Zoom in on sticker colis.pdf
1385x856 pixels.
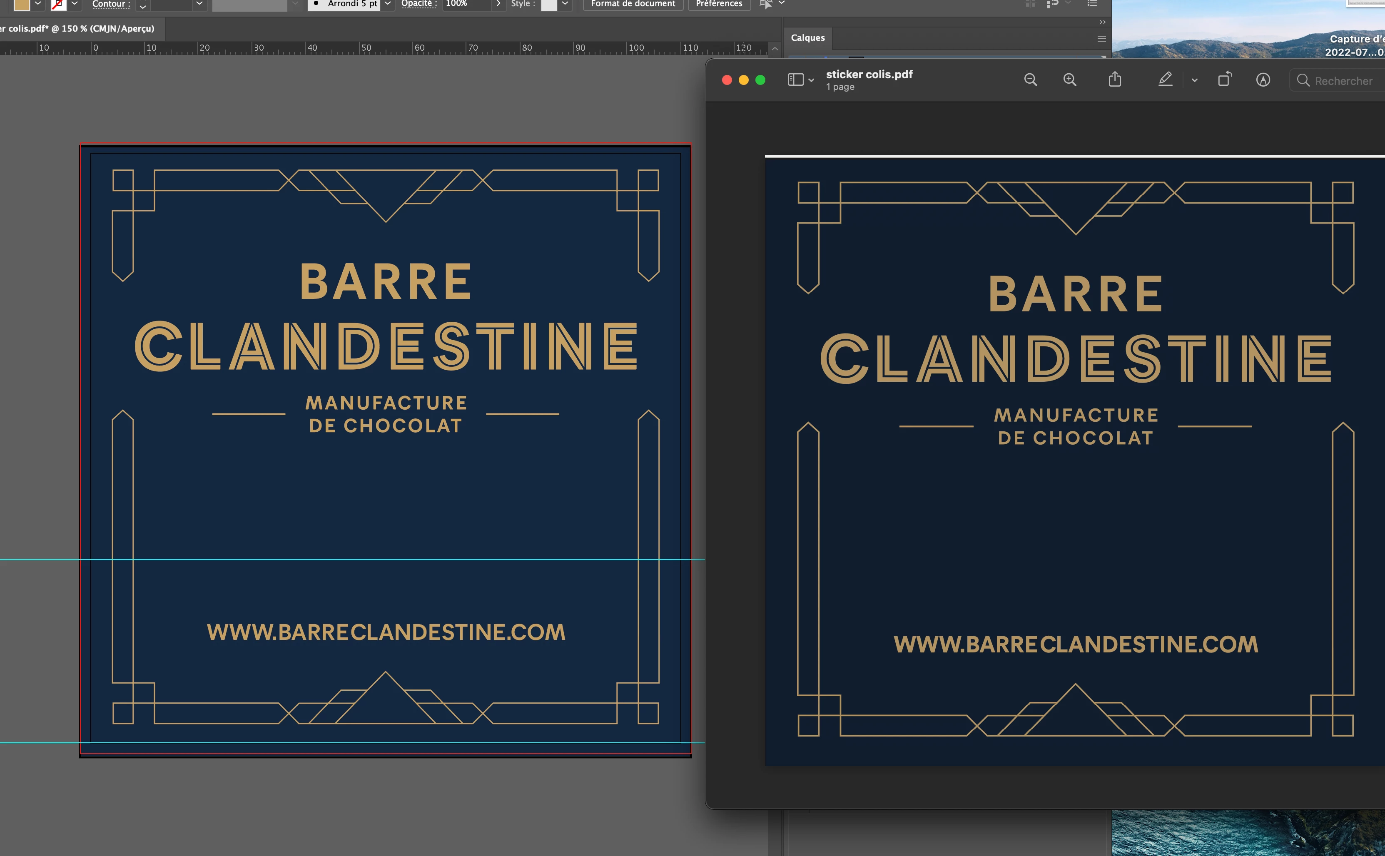[1070, 80]
